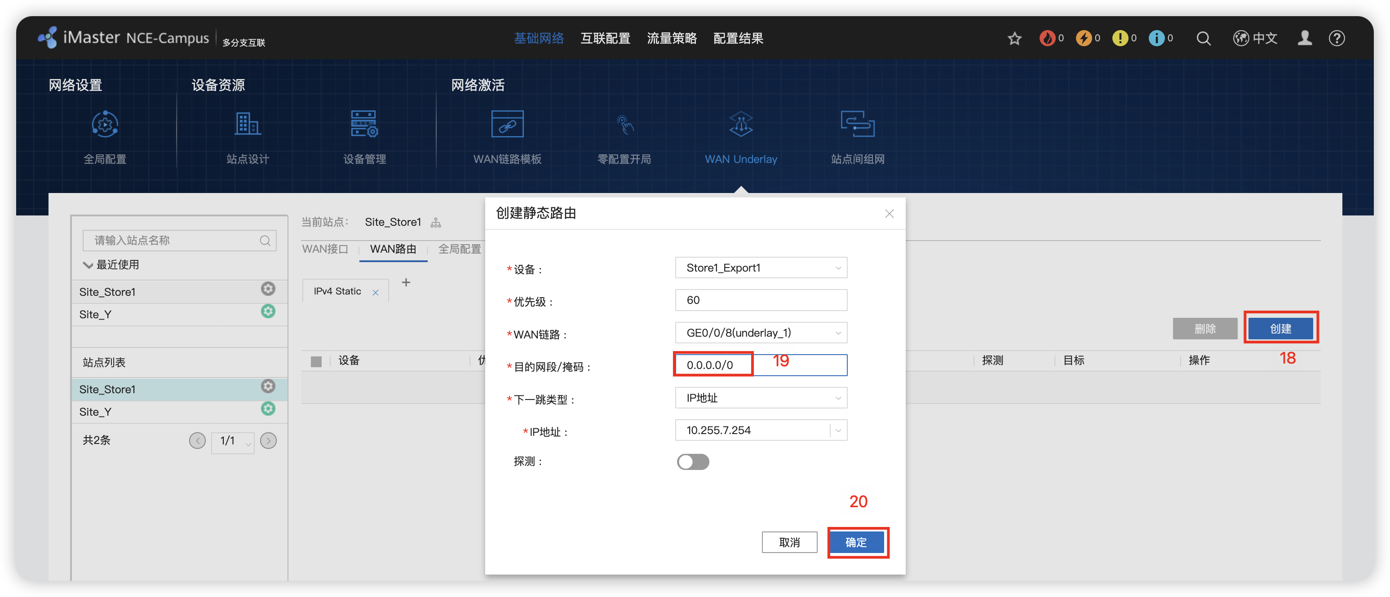Screen dimensions: 1390x597
Task: Open the 互联配置 top menu
Action: click(x=605, y=38)
